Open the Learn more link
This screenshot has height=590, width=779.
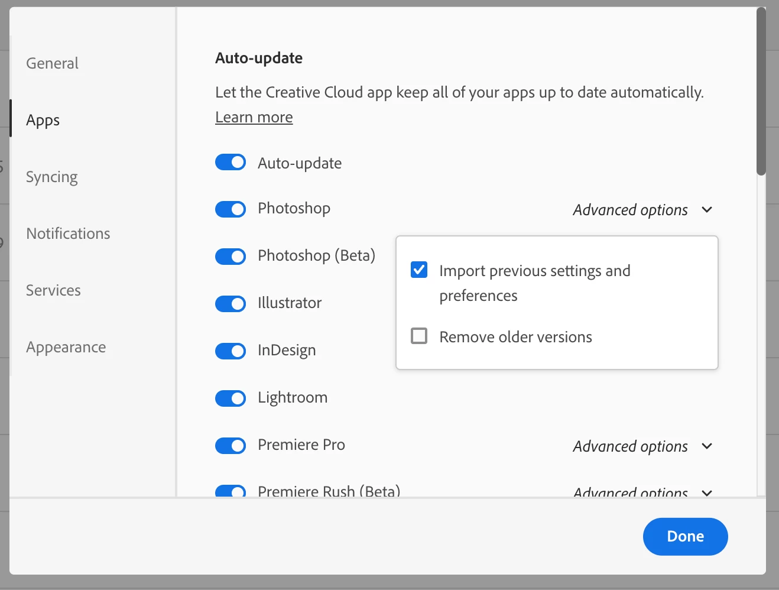pyautogui.click(x=254, y=117)
